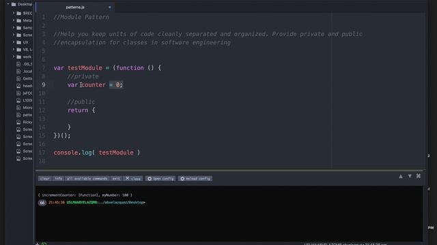Click the plus icon below the terminal
The height and width of the screenshot is (245, 437).
pos(37,244)
